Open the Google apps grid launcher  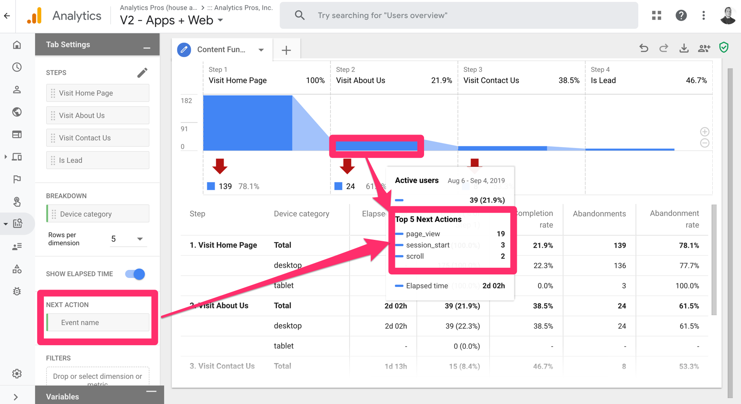[x=656, y=15]
